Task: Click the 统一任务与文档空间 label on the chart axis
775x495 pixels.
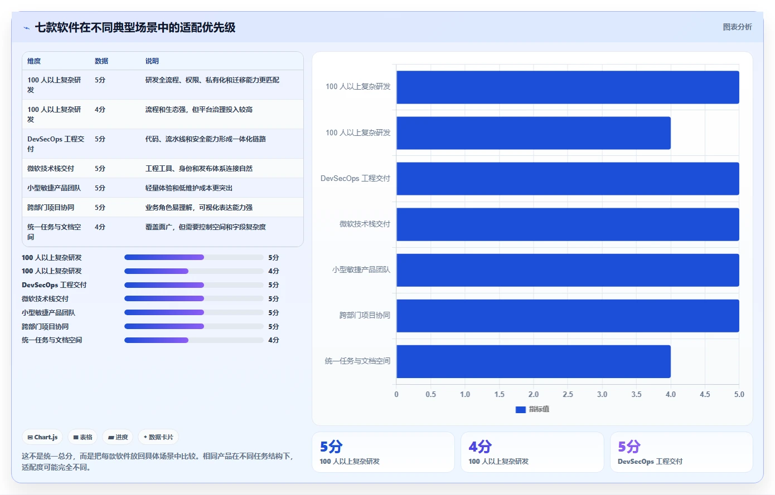Action: coord(357,361)
